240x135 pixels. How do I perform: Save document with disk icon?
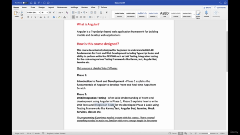click(x=35, y=3)
